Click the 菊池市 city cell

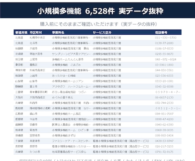point(33,130)
